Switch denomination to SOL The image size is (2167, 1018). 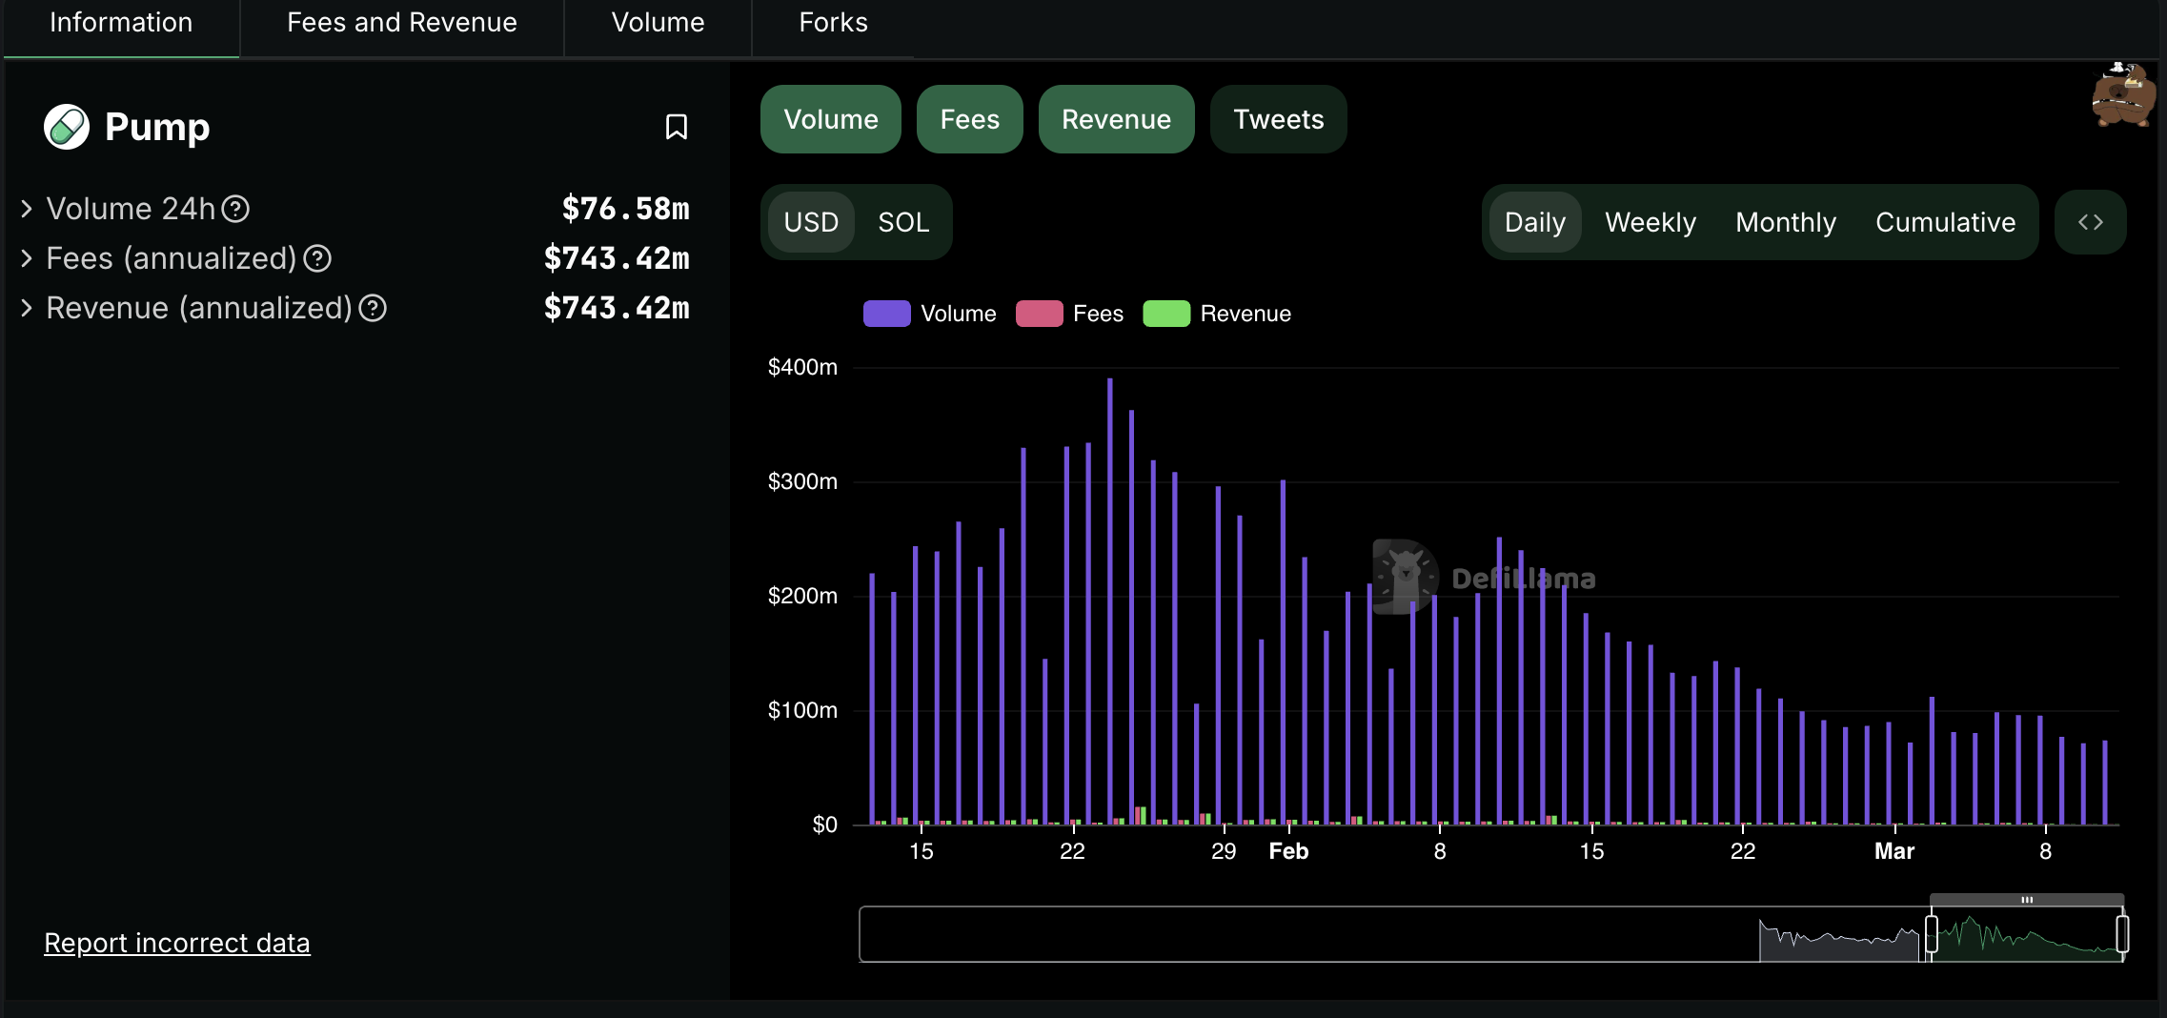click(903, 222)
